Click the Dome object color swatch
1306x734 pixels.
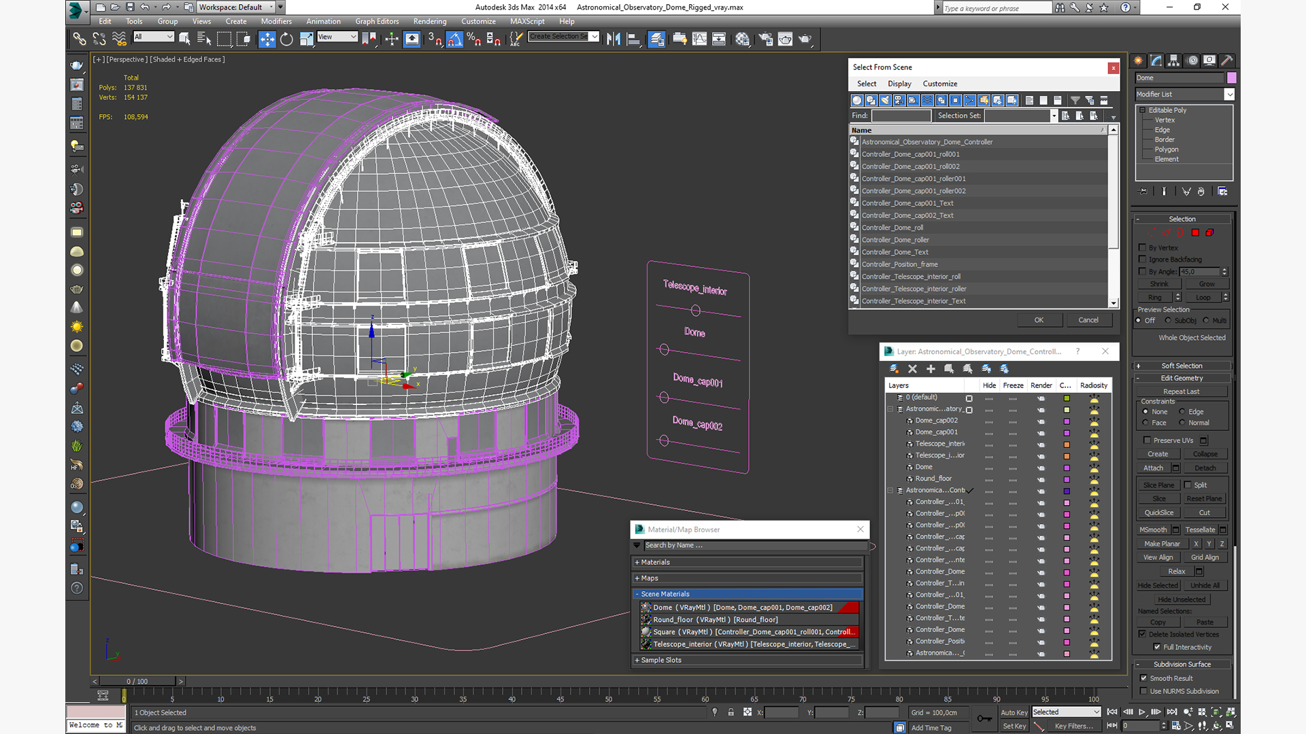point(1231,77)
